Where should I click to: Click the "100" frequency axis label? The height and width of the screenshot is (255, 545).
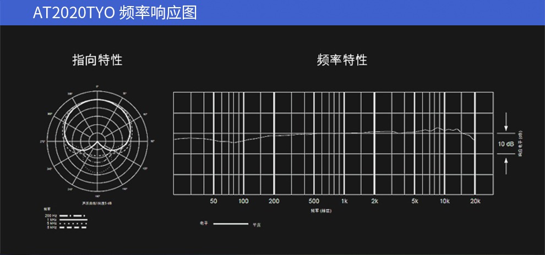point(244,201)
